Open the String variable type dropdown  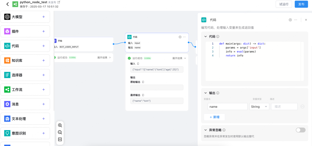(x=259, y=107)
